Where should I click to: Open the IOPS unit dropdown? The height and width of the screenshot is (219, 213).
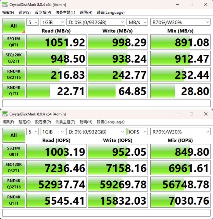[x=137, y=132]
